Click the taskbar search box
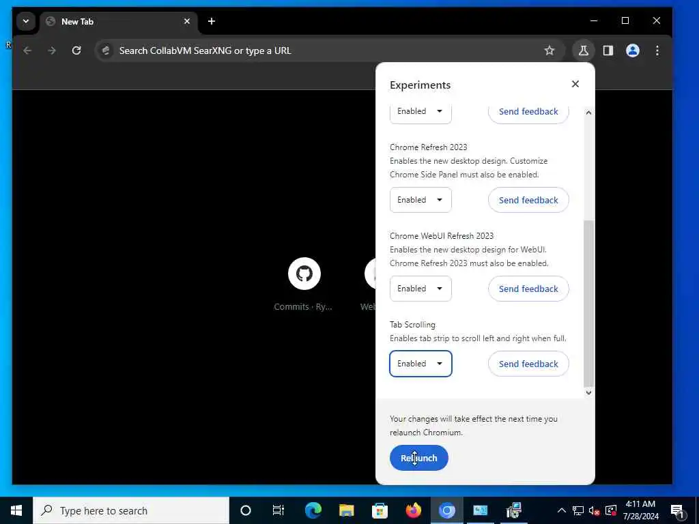The height and width of the screenshot is (524, 699). point(131,510)
